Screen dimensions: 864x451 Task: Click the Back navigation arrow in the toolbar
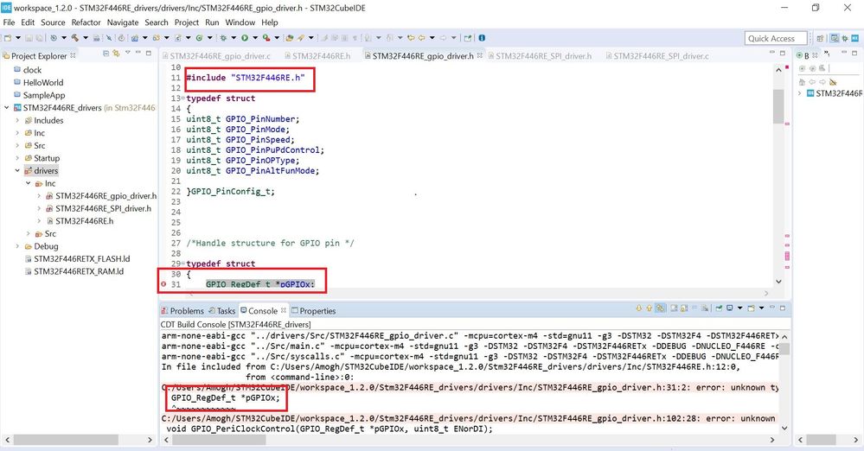coord(421,38)
